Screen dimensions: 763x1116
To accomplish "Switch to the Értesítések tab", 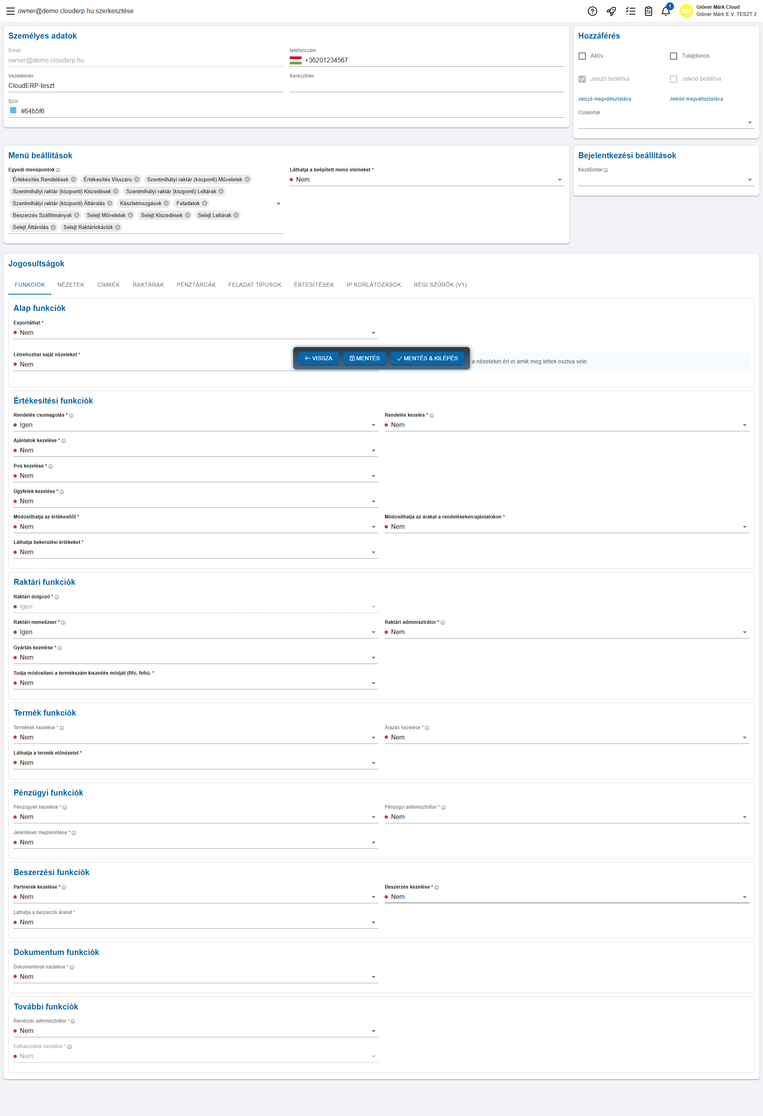I will [x=314, y=285].
